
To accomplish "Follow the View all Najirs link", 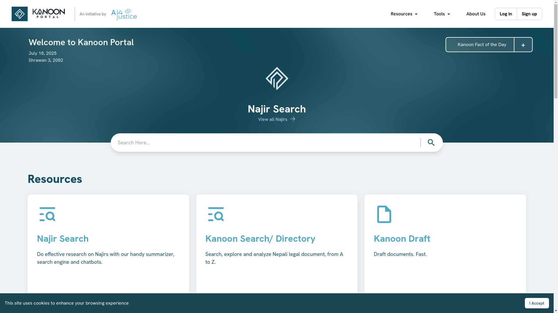I will click(277, 119).
